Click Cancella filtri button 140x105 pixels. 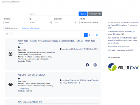[x=95, y=14]
